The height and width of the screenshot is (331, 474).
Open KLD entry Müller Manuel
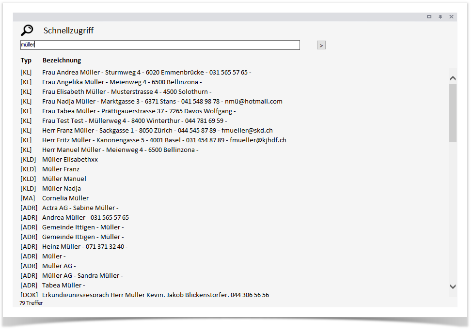[x=64, y=179]
